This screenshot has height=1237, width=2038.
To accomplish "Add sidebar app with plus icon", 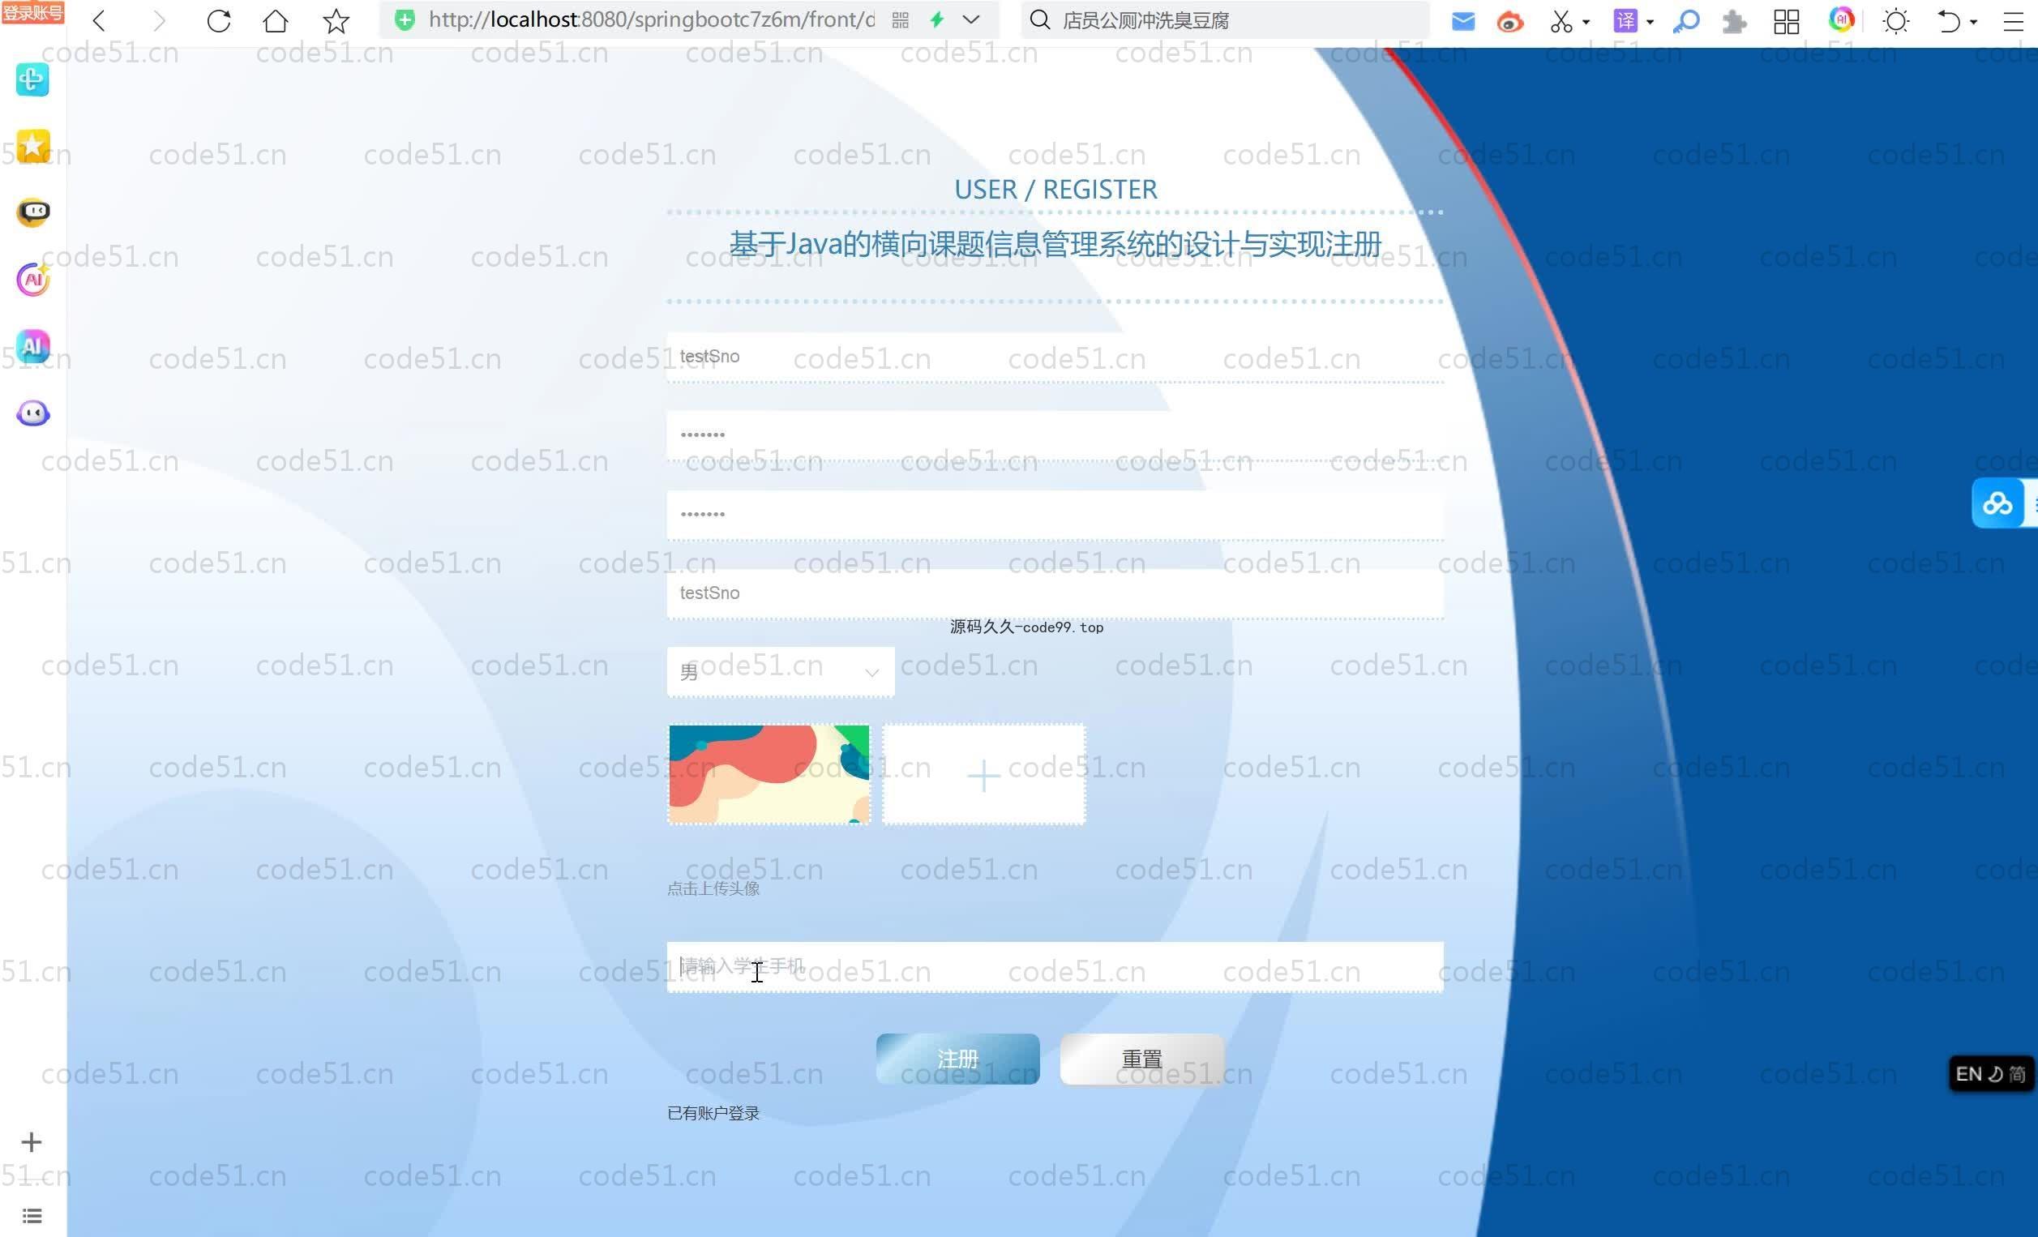I will click(32, 1142).
